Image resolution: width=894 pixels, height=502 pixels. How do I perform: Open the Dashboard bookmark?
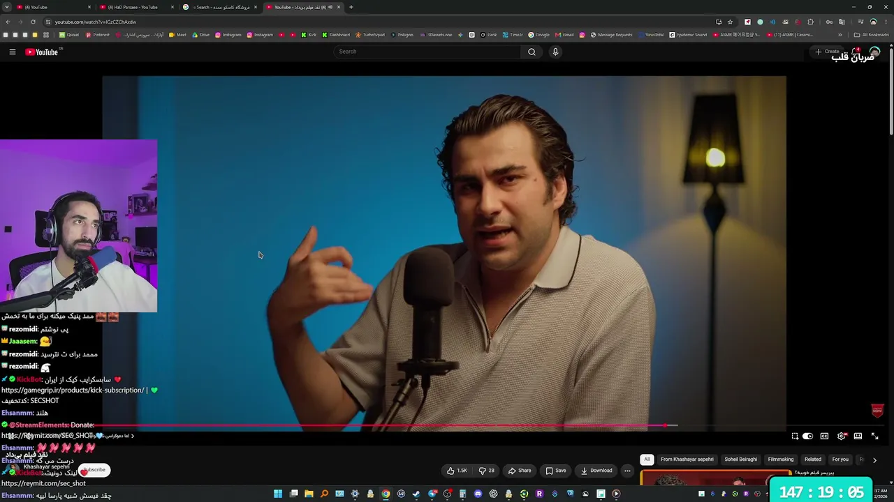[x=336, y=35]
